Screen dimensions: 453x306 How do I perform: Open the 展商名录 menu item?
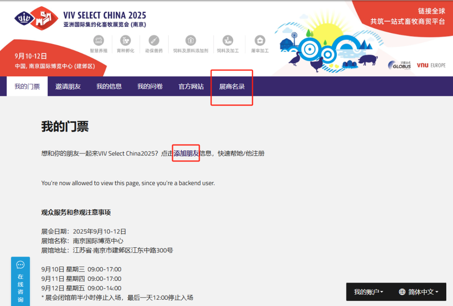(232, 86)
